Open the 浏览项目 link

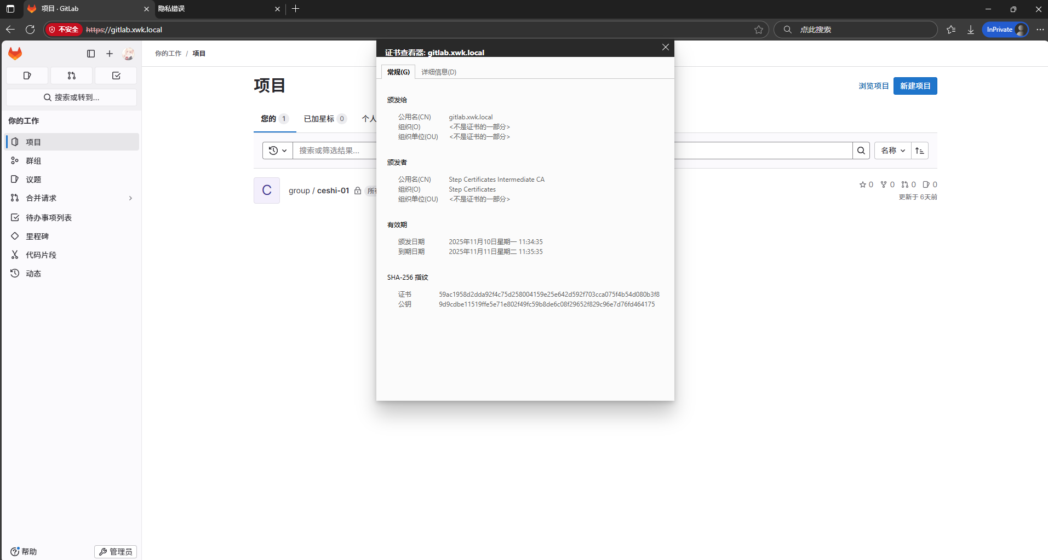click(873, 85)
